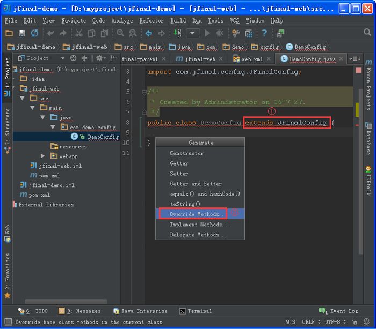Start debug with bug icon

click(220, 33)
